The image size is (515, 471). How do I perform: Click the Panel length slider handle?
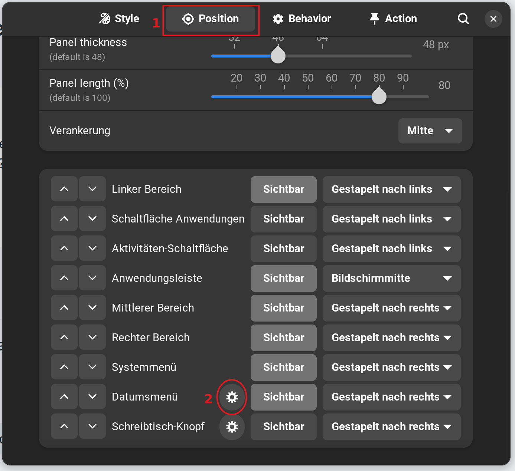(x=379, y=97)
